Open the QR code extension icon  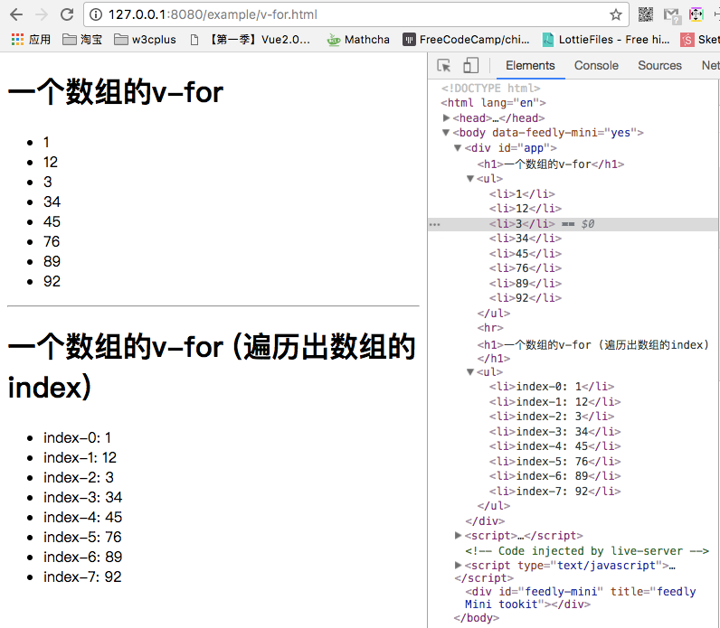(646, 14)
